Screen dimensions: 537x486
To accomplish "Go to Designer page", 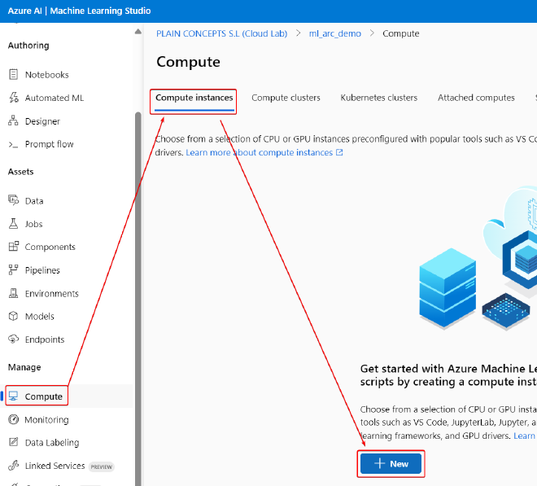I will tap(42, 121).
